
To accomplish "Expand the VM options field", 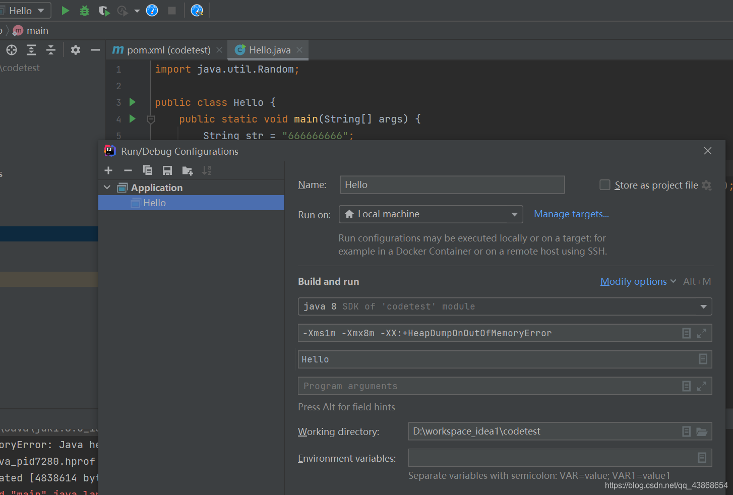I will tap(702, 333).
